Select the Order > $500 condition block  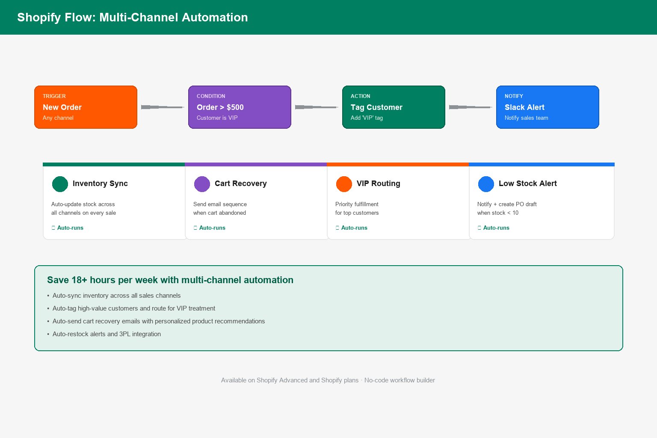(240, 107)
